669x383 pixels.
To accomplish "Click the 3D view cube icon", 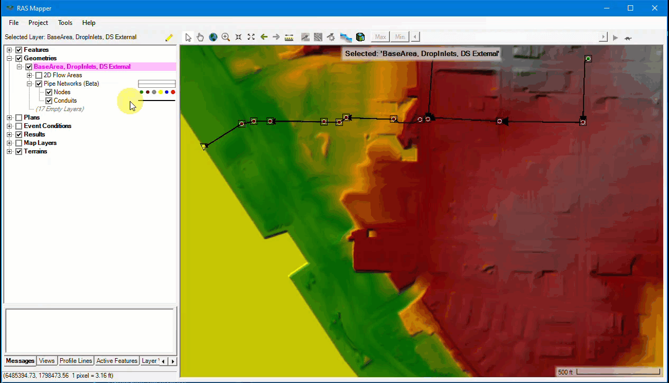I will pyautogui.click(x=360, y=37).
